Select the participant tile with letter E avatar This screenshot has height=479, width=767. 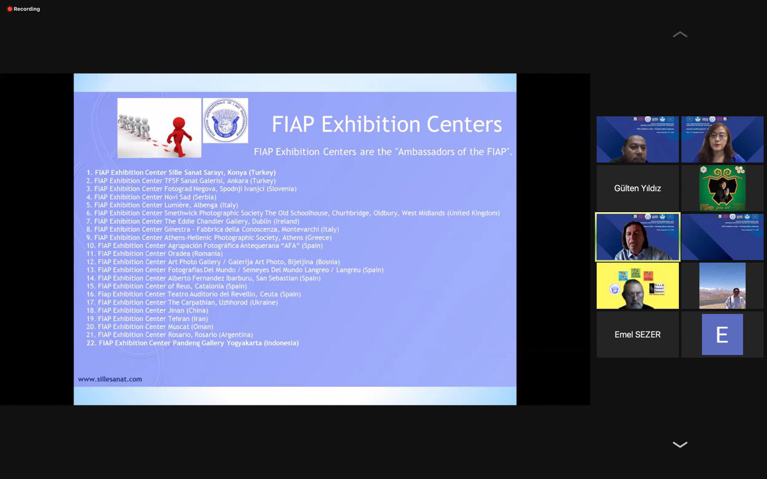tap(722, 335)
